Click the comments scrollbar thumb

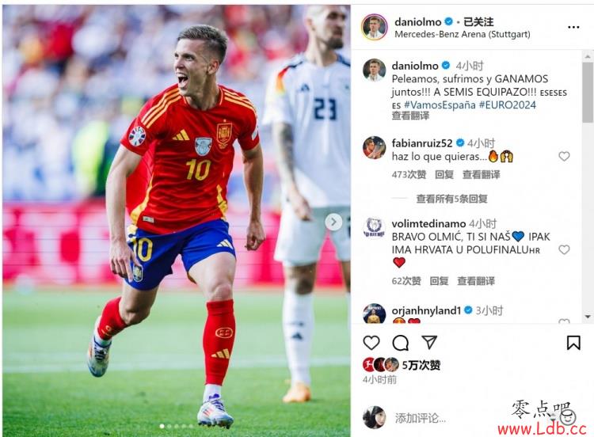588,93
